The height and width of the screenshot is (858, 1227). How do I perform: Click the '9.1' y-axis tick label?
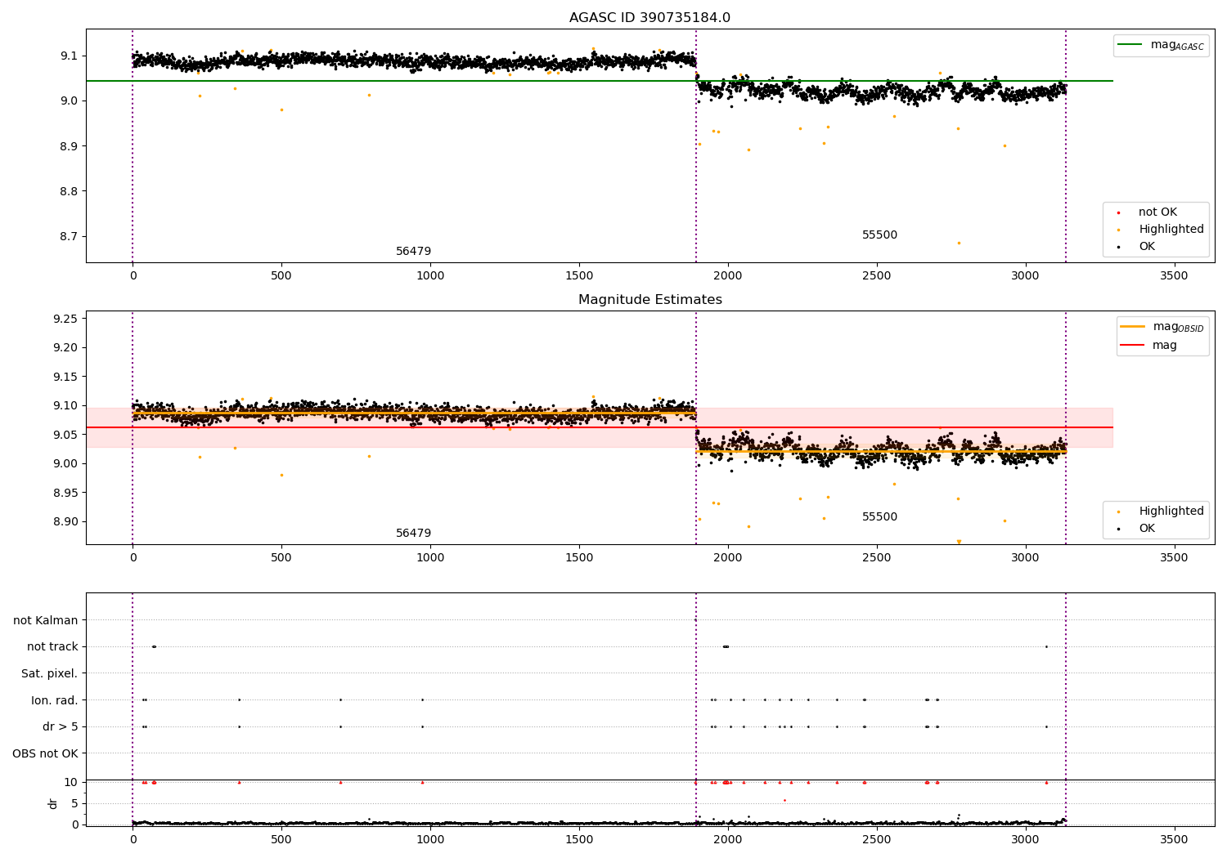tap(70, 56)
